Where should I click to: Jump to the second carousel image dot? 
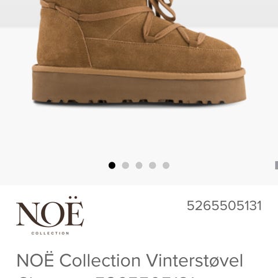click(126, 166)
